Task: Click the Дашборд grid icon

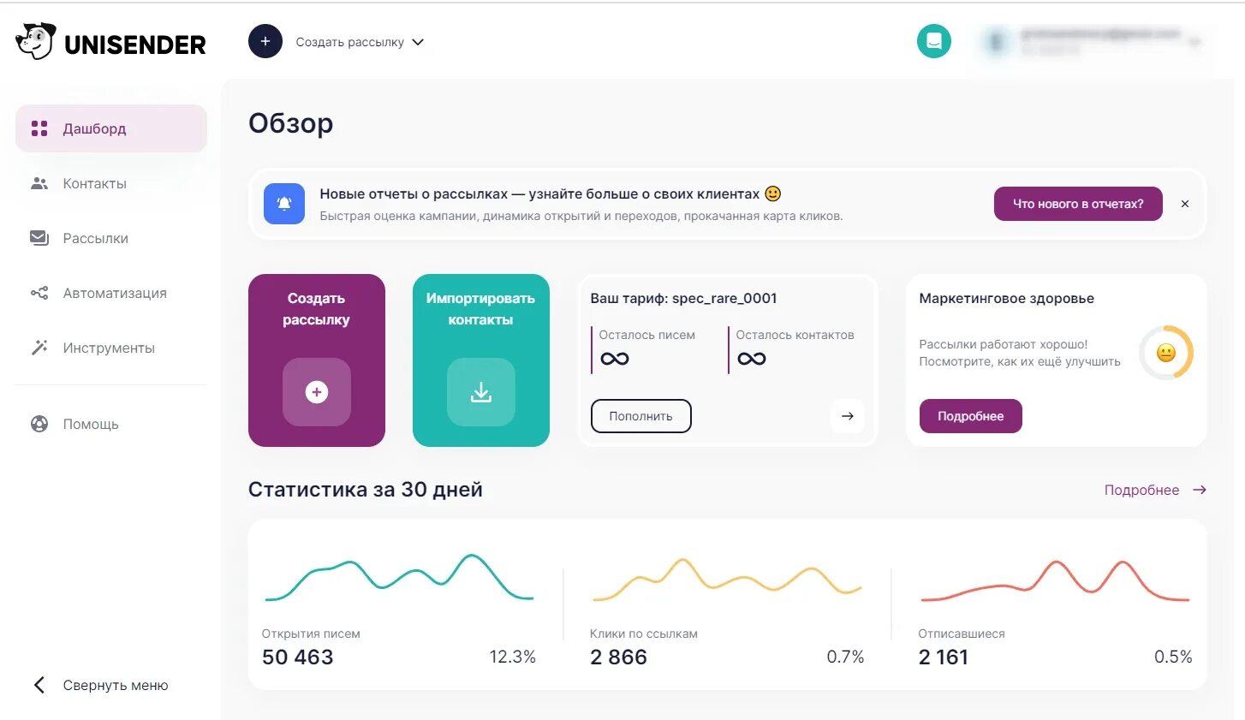Action: (x=39, y=128)
